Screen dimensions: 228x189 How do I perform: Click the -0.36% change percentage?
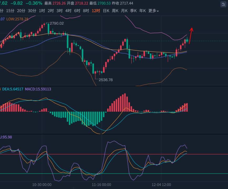click(x=34, y=3)
